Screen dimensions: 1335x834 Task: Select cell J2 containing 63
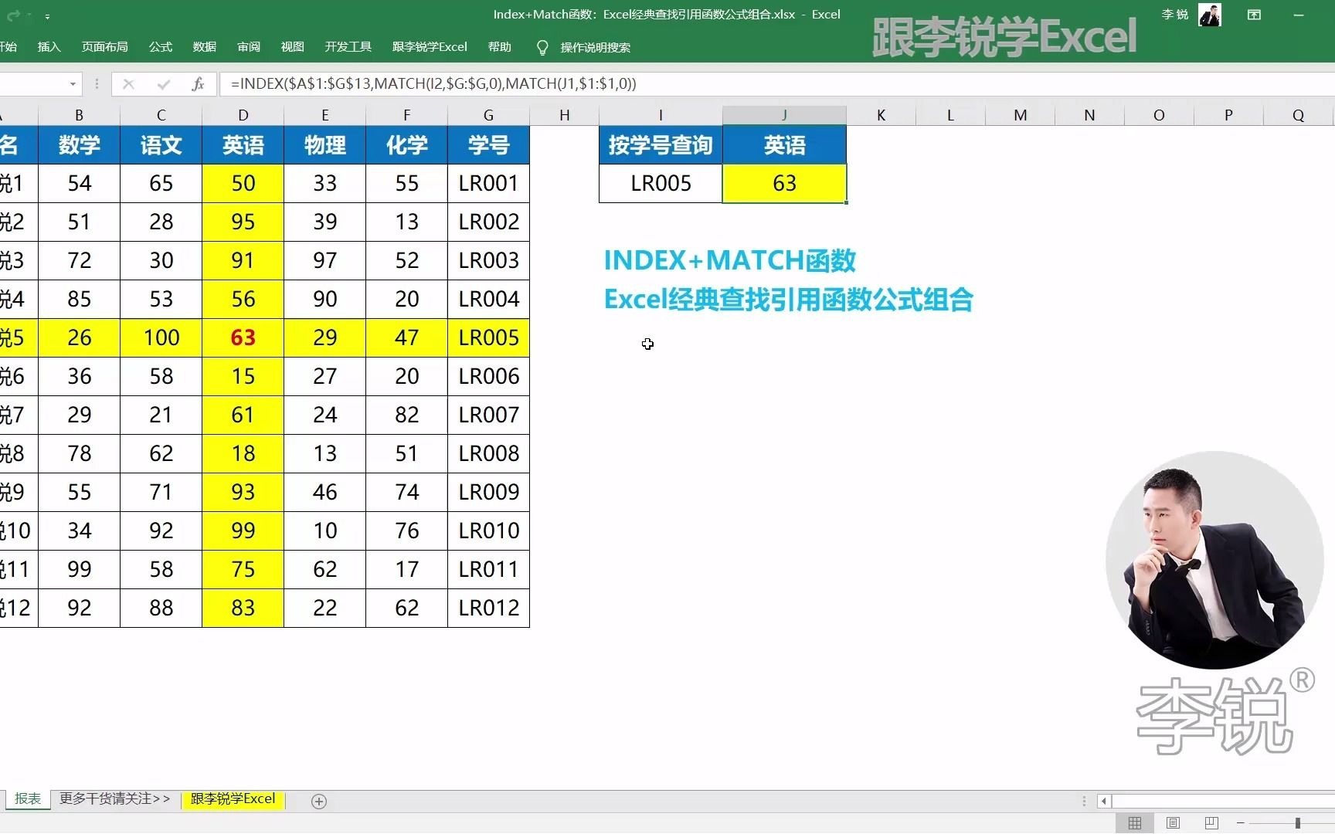tap(784, 184)
